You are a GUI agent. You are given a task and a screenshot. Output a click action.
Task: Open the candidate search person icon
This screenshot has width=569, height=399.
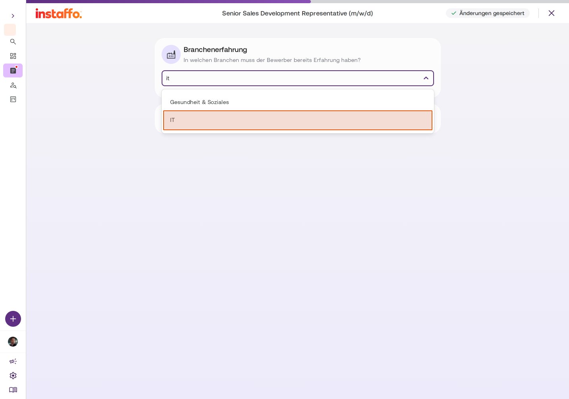(13, 85)
